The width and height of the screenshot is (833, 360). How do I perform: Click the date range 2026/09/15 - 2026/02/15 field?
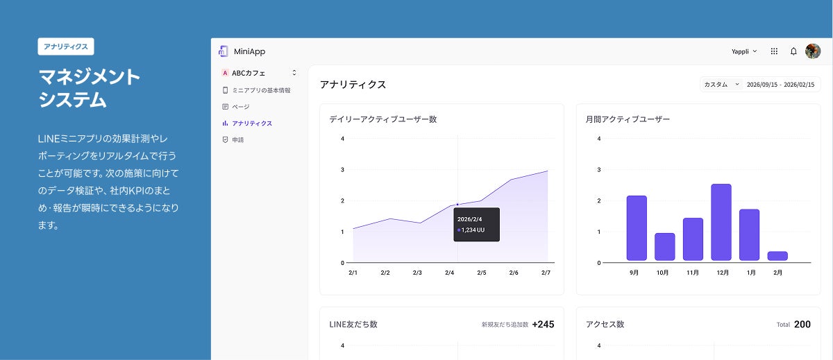[780, 85]
